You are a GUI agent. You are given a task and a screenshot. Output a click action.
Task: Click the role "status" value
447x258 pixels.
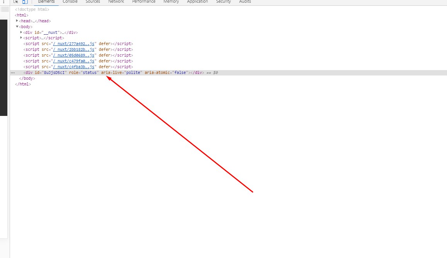[90, 73]
